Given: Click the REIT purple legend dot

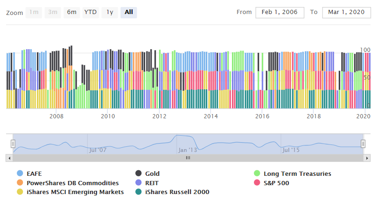Looking at the screenshot, I should [x=139, y=182].
